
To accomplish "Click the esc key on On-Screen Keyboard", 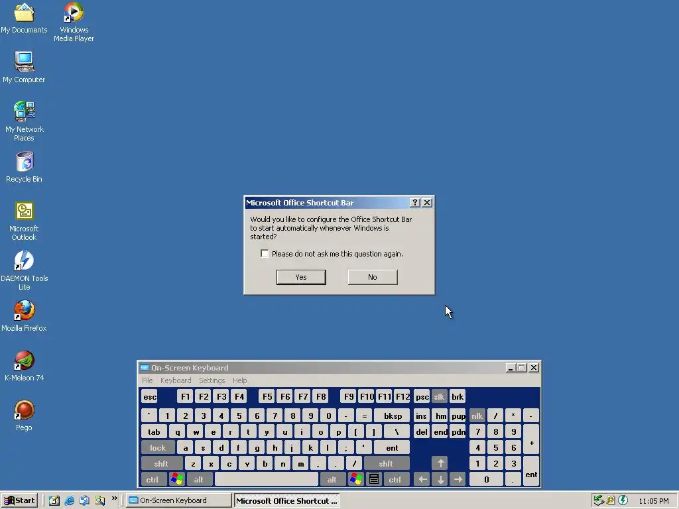I will [x=150, y=396].
